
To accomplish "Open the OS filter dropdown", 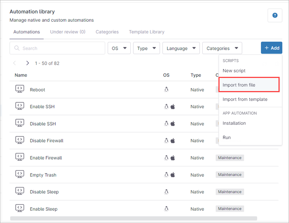I will (x=119, y=48).
